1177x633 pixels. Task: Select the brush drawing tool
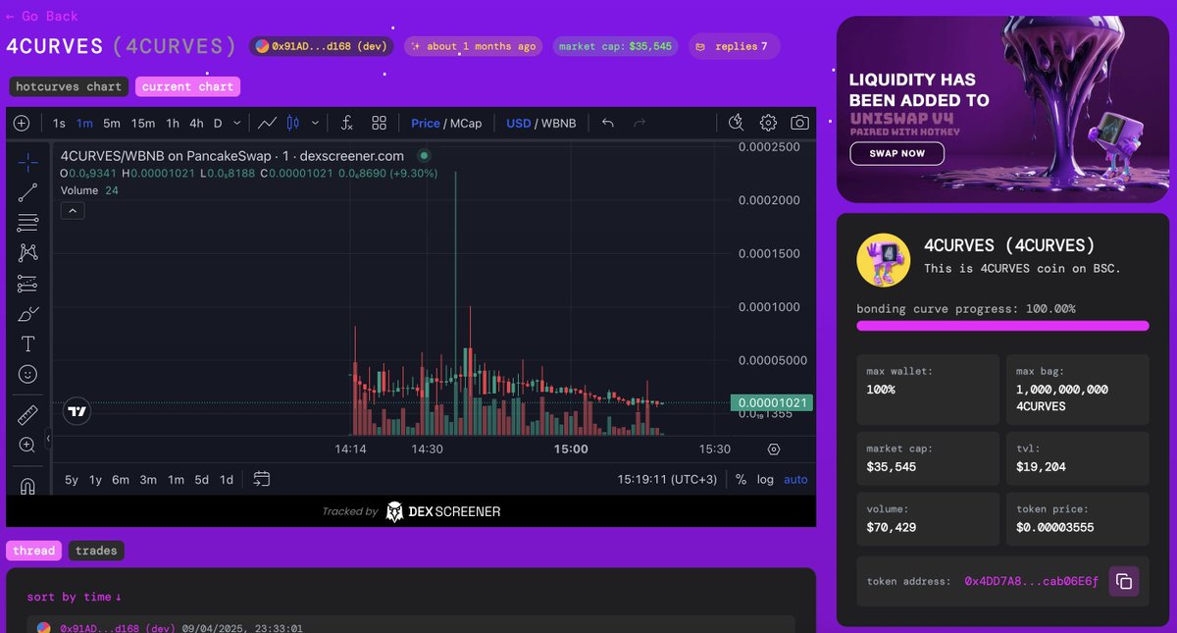pos(27,314)
